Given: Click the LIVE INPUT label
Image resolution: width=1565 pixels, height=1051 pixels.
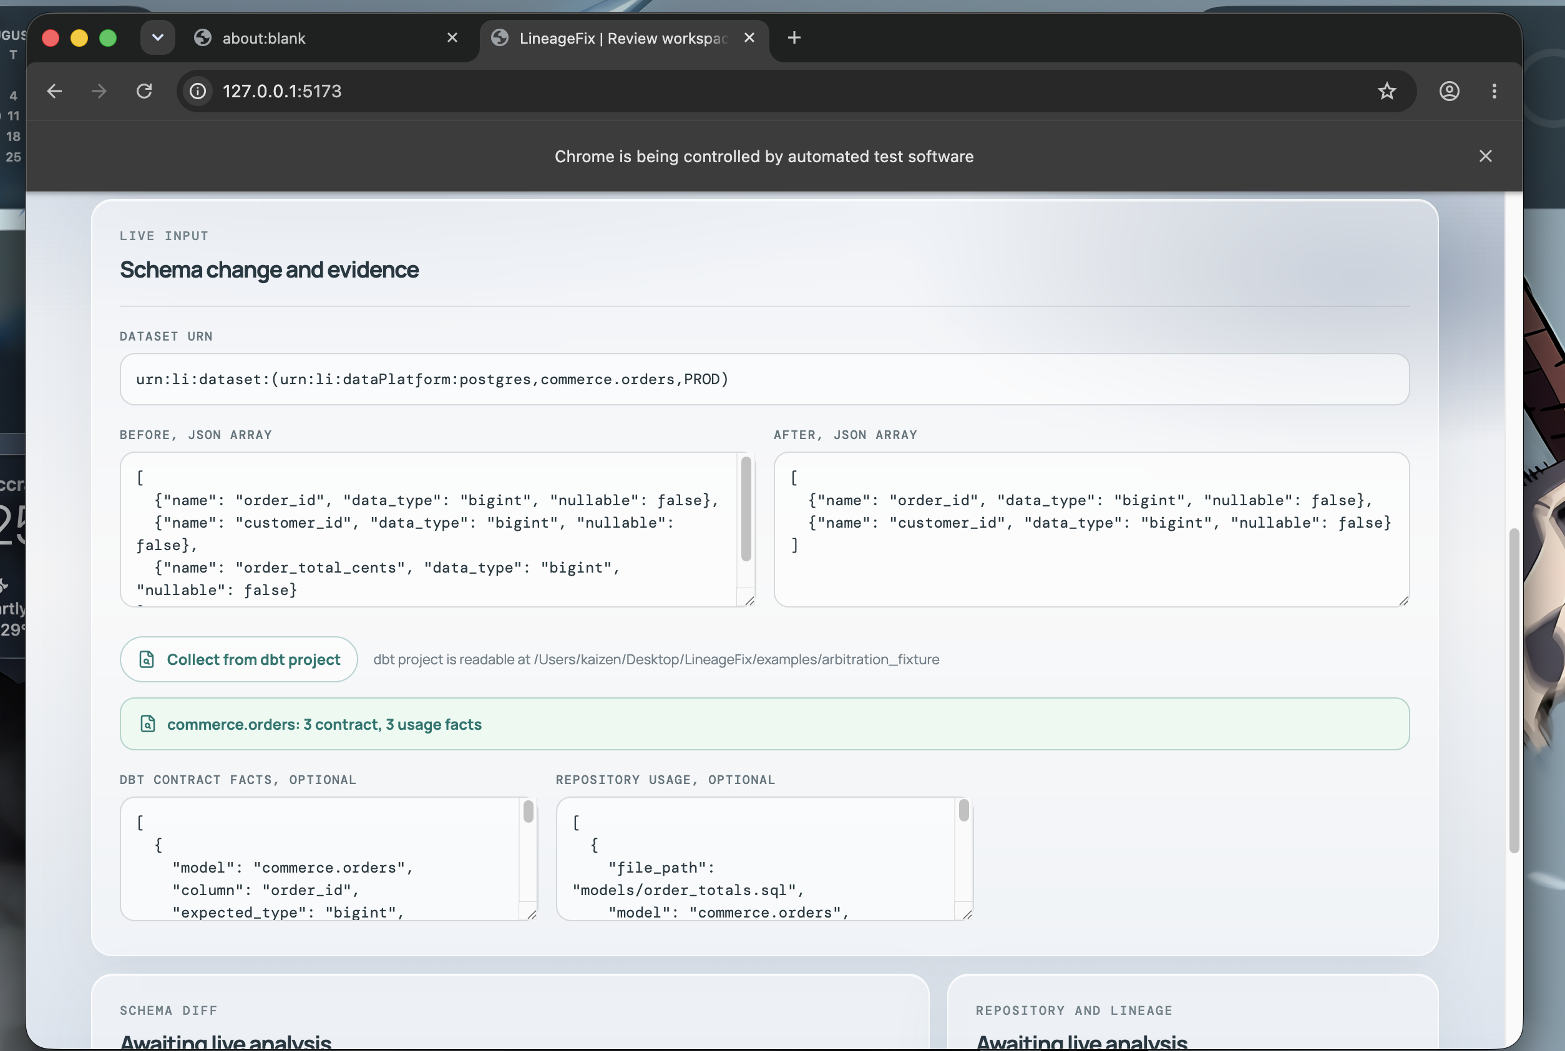Looking at the screenshot, I should pyautogui.click(x=163, y=236).
